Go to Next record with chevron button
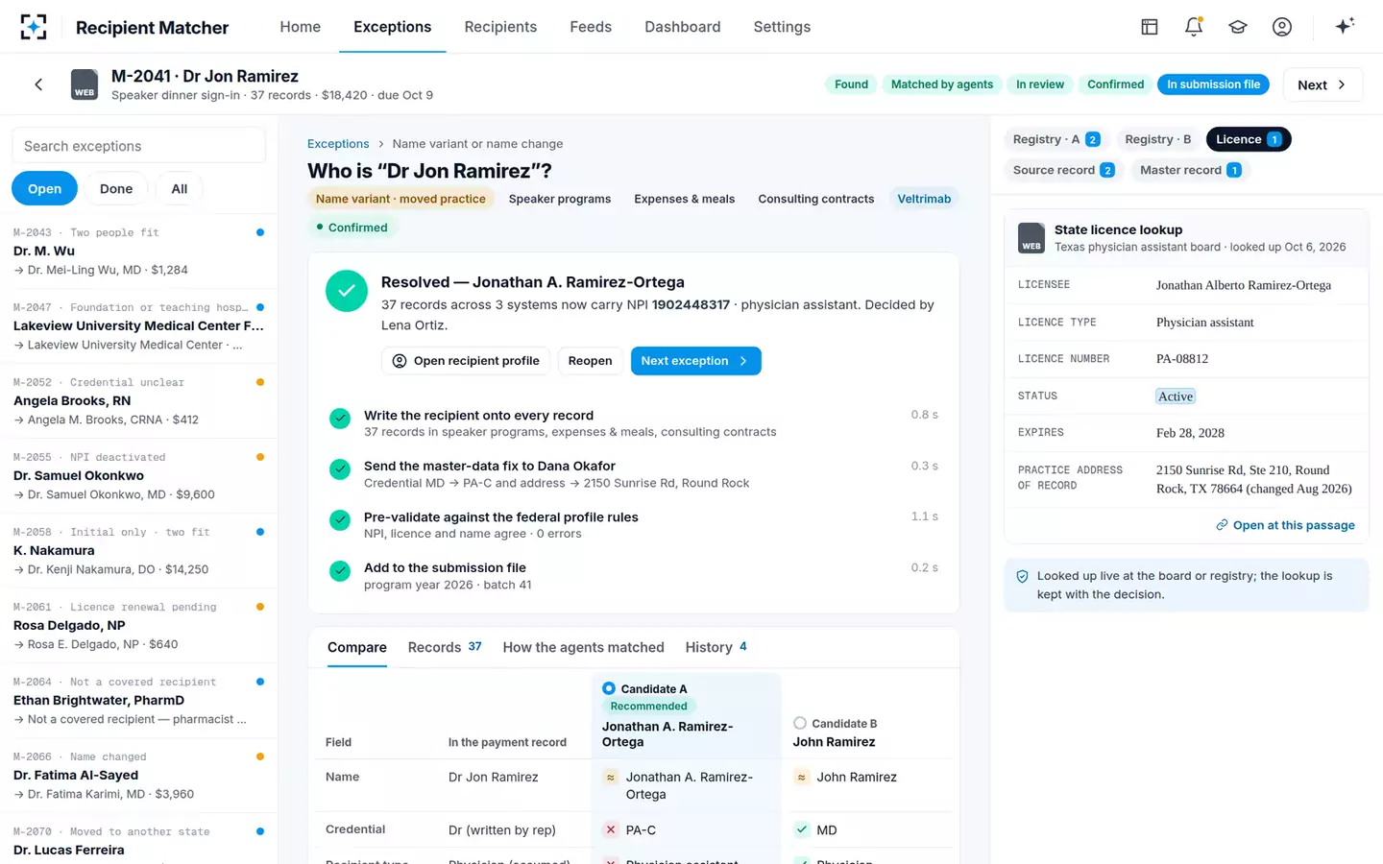This screenshot has height=864, width=1383. pos(1322,84)
